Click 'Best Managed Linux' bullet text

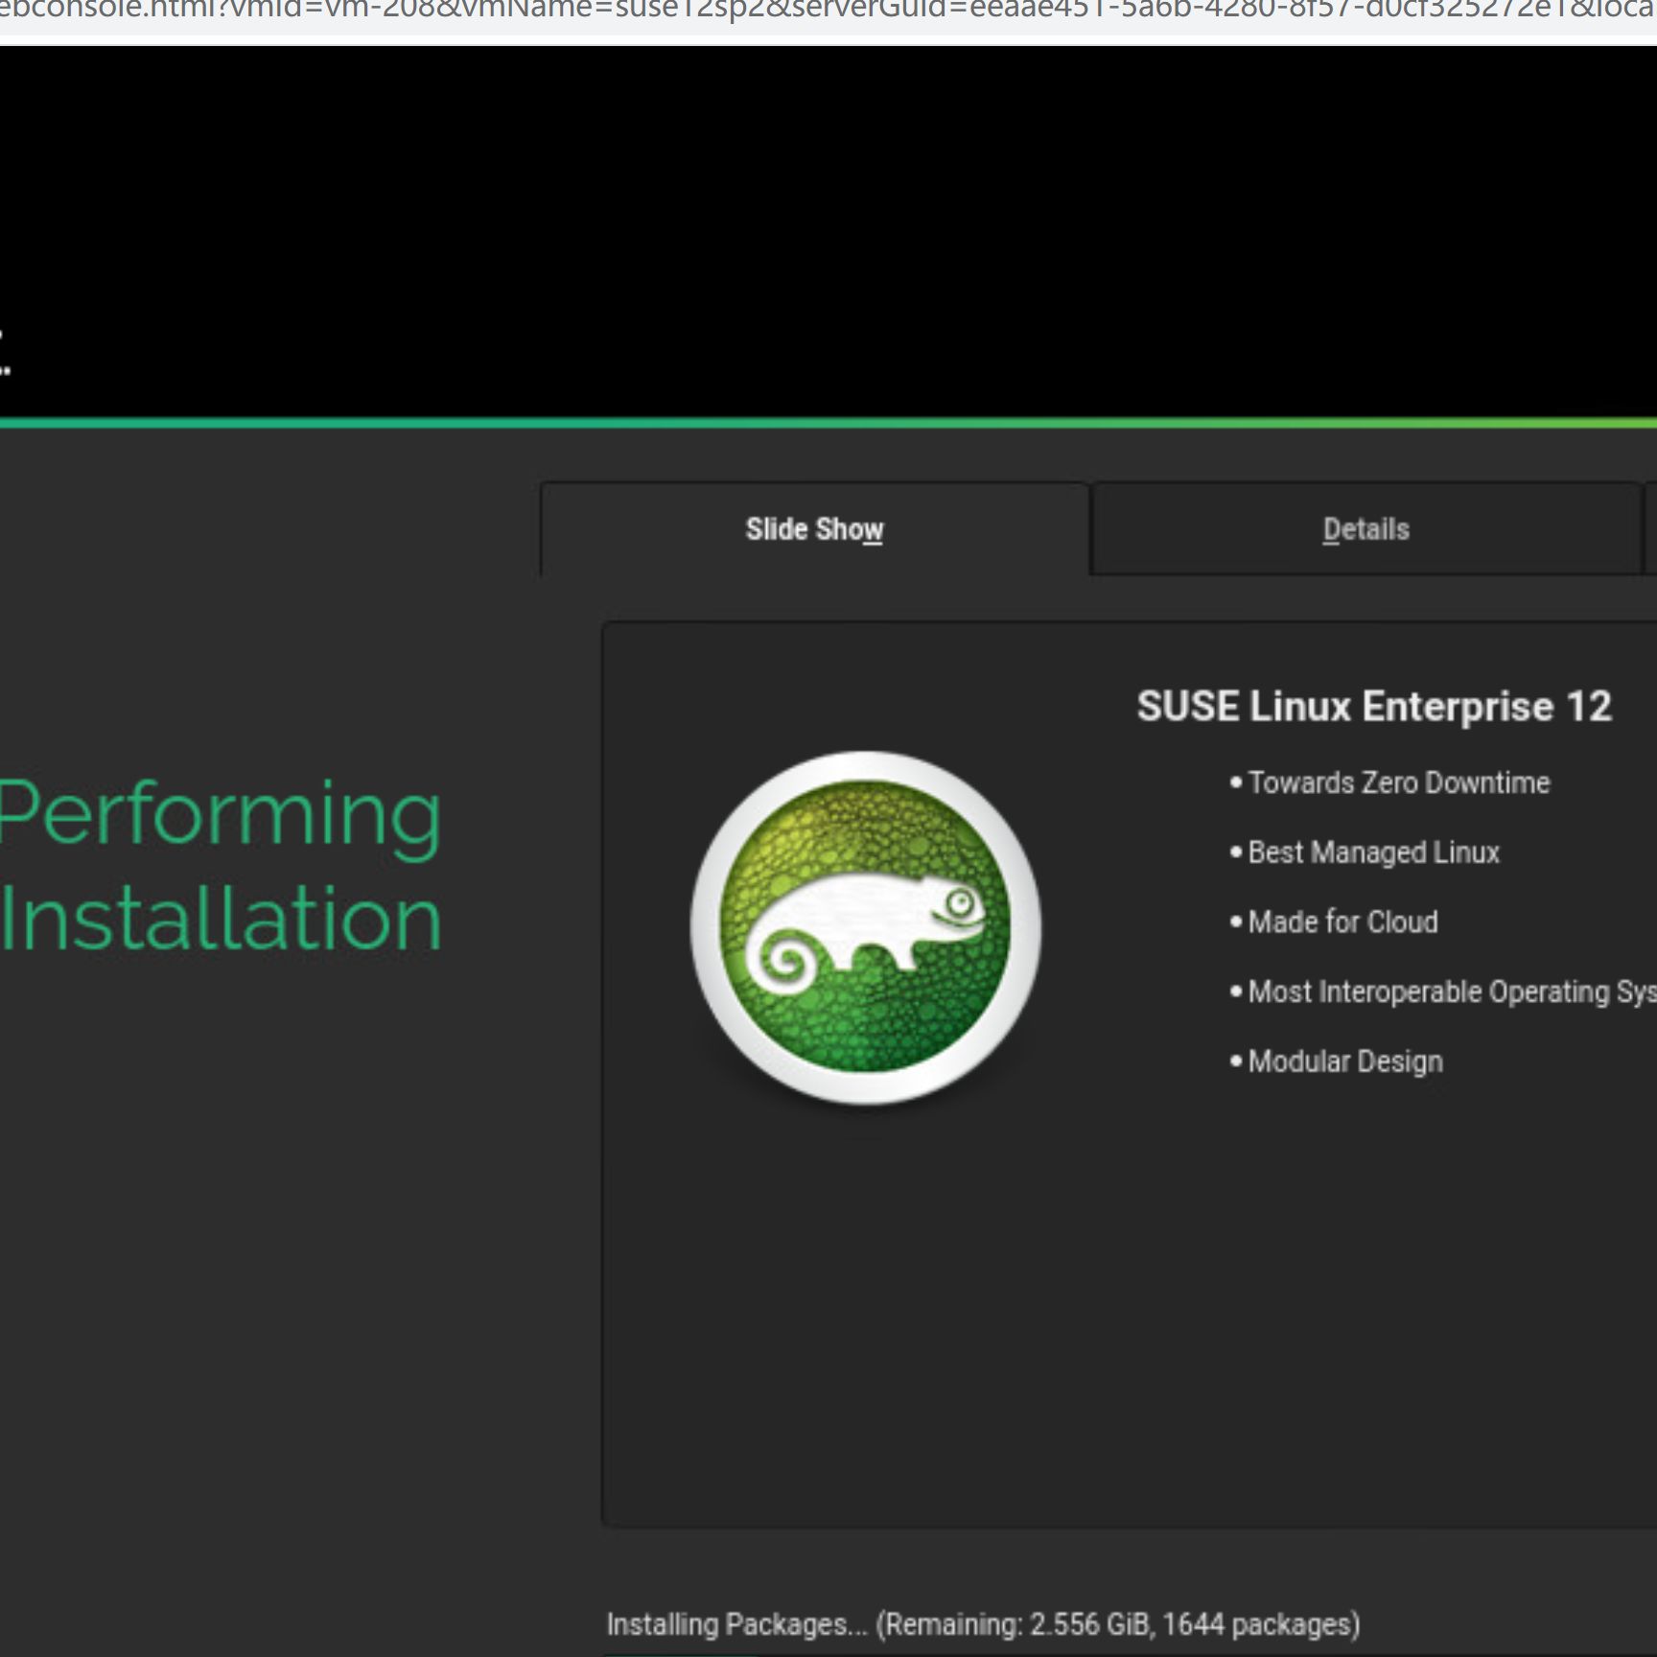pos(1373,852)
